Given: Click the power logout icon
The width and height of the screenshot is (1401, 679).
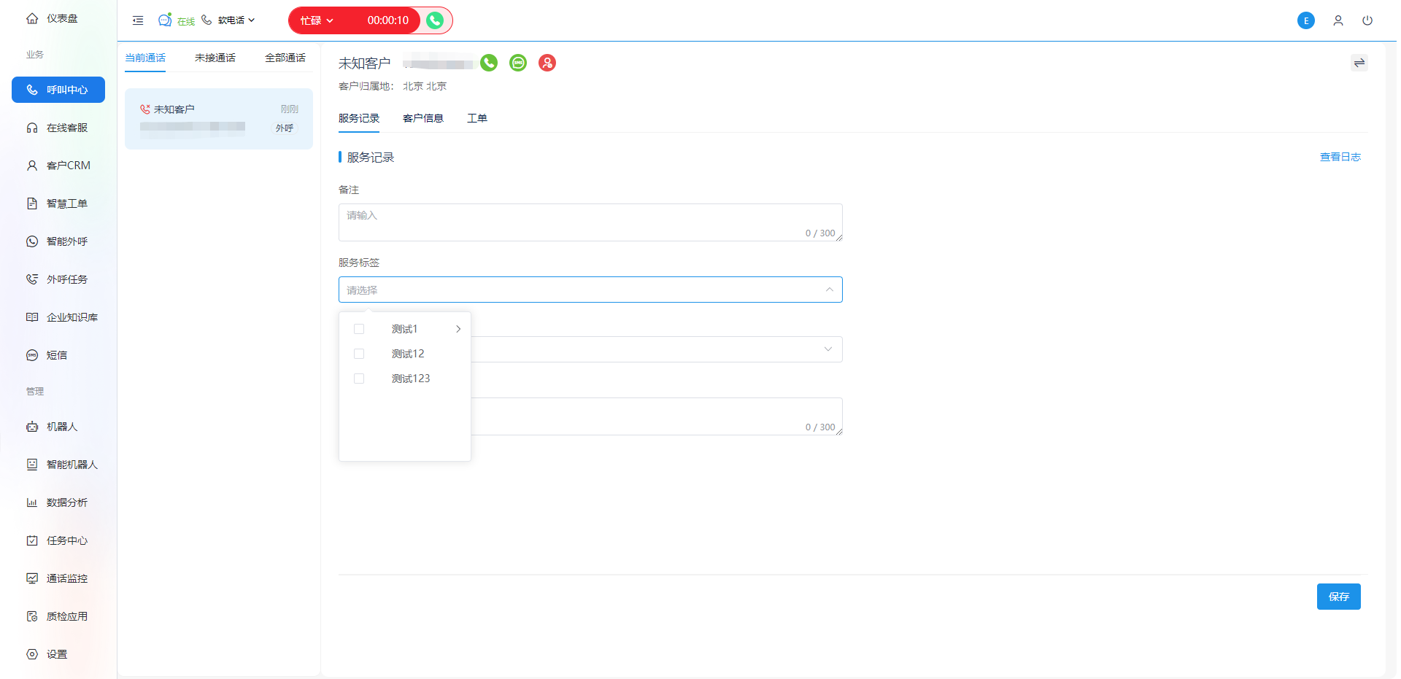Looking at the screenshot, I should click(1367, 20).
